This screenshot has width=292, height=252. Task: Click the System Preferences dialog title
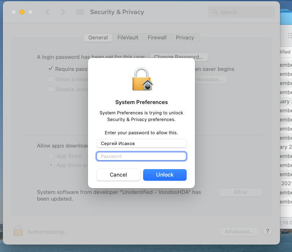141,102
